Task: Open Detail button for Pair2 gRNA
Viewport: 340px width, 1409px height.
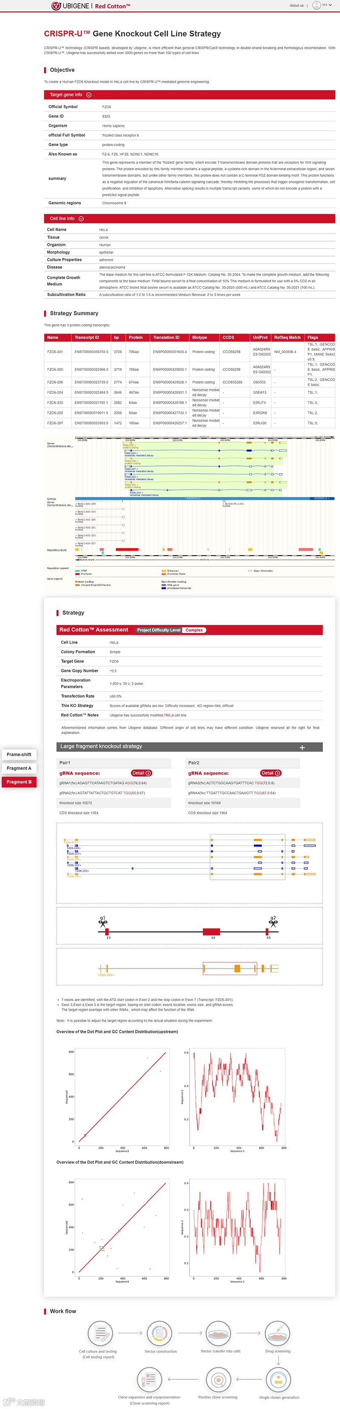Action: pyautogui.click(x=271, y=773)
